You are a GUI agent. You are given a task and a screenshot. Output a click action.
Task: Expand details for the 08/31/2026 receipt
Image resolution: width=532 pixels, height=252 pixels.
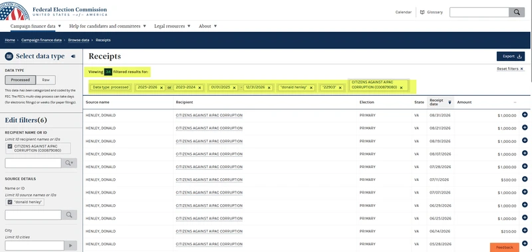coord(525,114)
